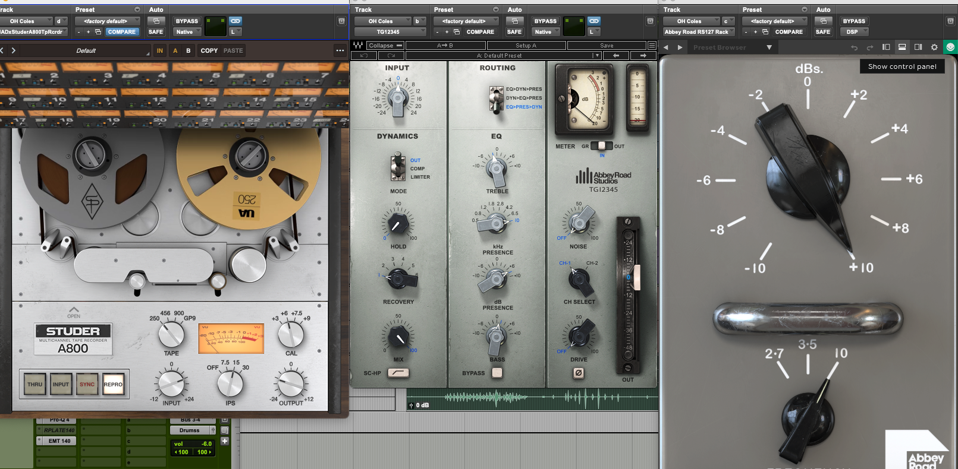Click the link icon in the Studer header

(x=235, y=21)
